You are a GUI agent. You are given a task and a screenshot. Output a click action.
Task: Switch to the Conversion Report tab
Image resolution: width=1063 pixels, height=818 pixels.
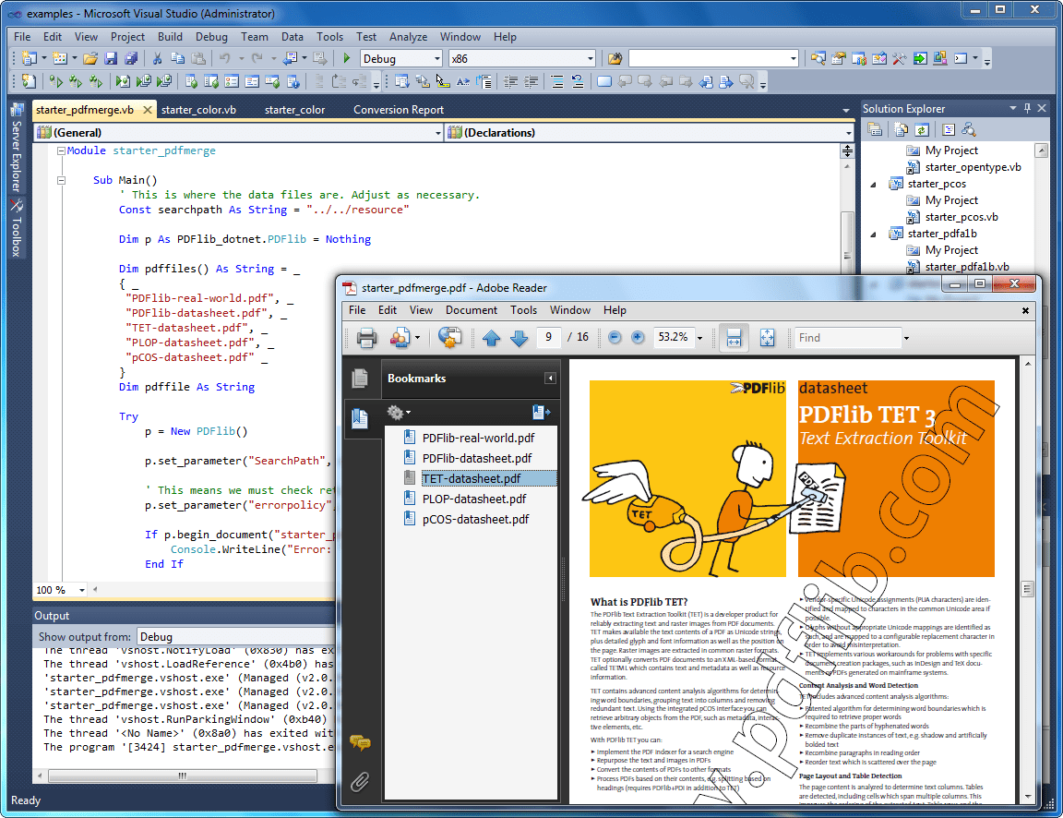coord(399,110)
